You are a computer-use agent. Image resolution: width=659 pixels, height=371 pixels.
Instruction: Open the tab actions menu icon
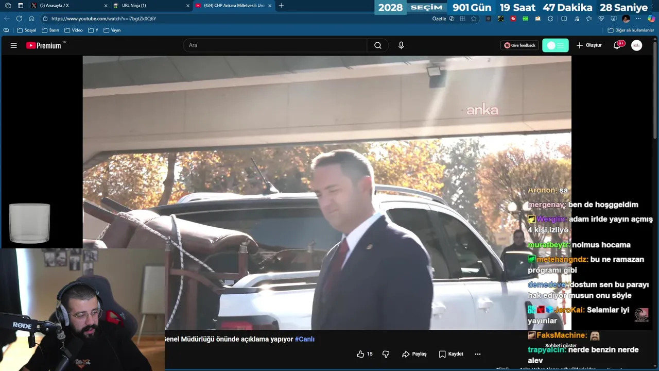21,6
